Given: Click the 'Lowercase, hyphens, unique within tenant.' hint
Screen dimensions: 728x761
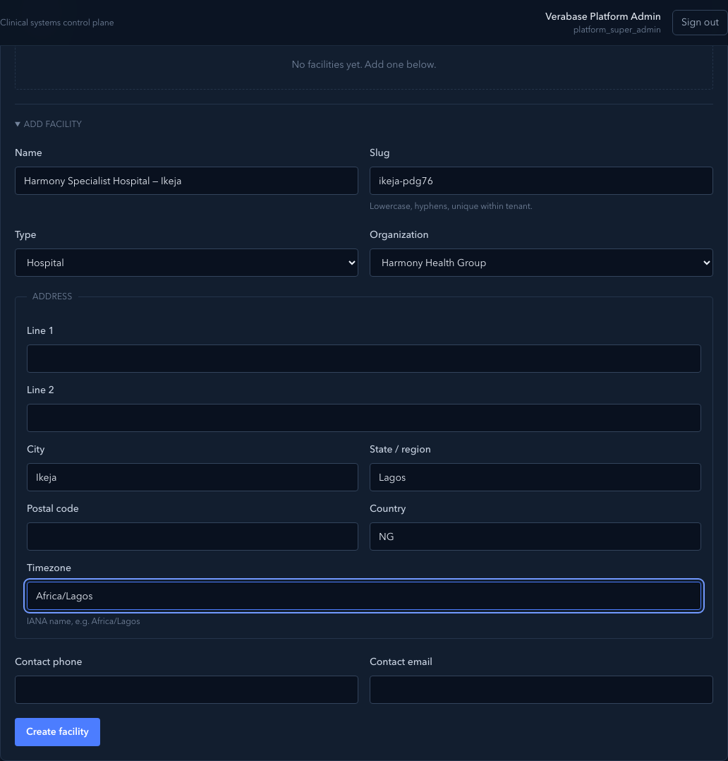Looking at the screenshot, I should (451, 206).
